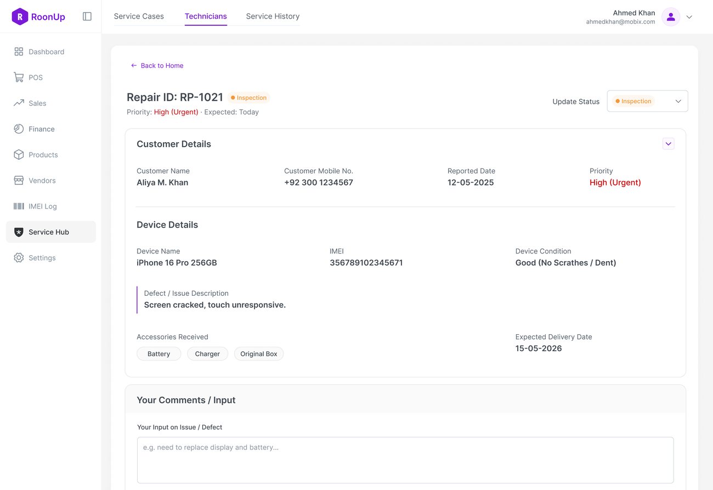Open the POS menu item
The width and height of the screenshot is (713, 490).
51,77
